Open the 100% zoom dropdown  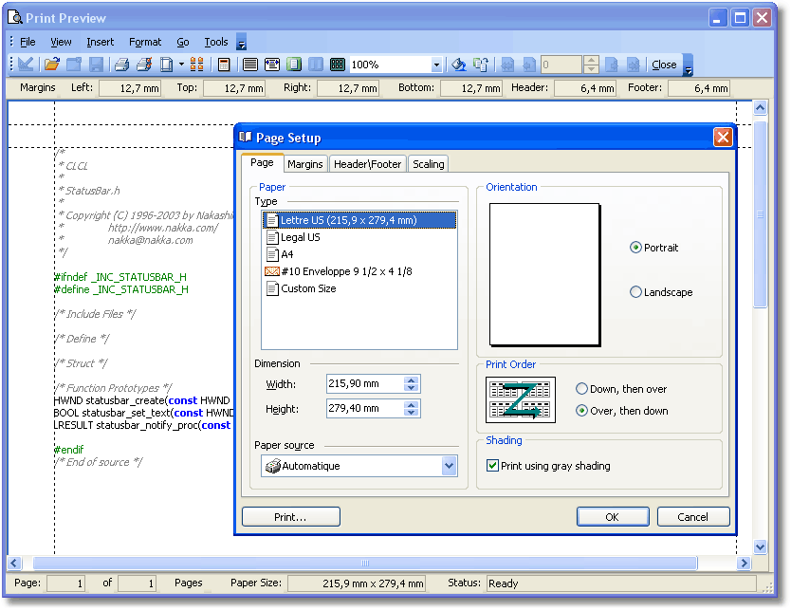pyautogui.click(x=436, y=65)
